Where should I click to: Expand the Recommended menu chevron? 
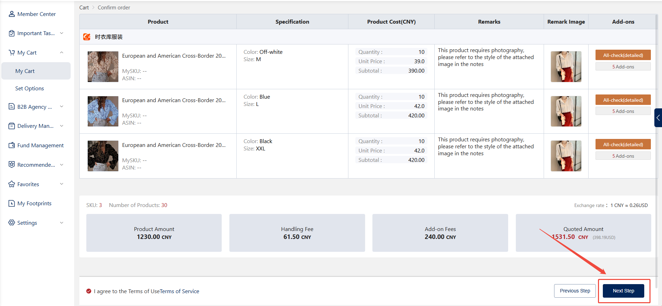pyautogui.click(x=62, y=165)
